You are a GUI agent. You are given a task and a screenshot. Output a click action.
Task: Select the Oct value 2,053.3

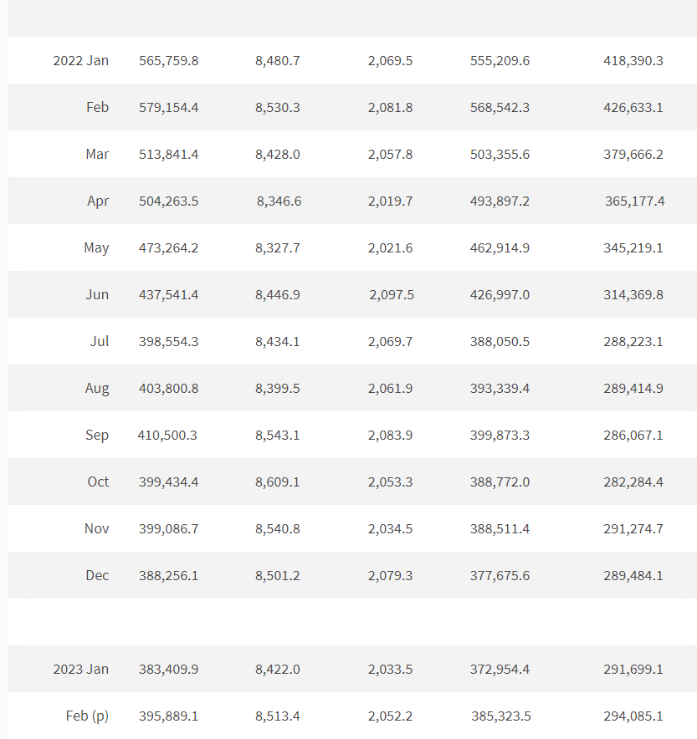pos(390,482)
